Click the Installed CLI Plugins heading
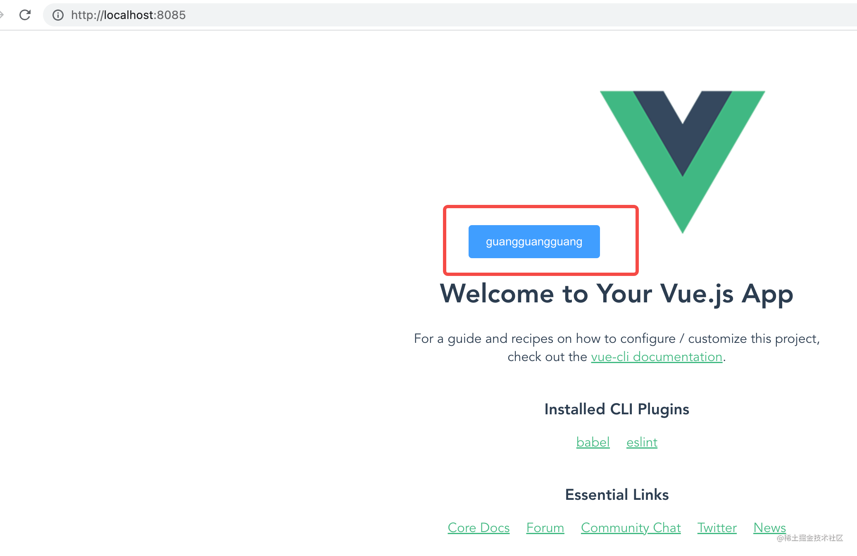Viewport: 857px width, 556px height. coord(617,409)
